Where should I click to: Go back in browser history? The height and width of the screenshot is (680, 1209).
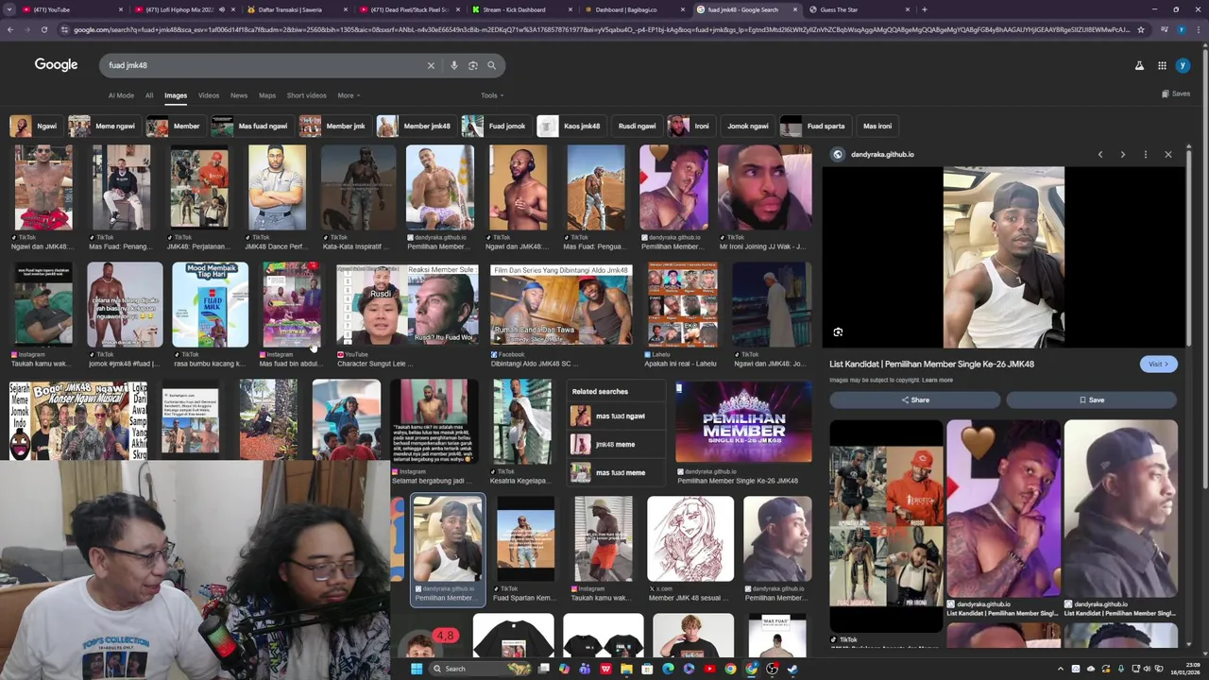click(x=10, y=29)
